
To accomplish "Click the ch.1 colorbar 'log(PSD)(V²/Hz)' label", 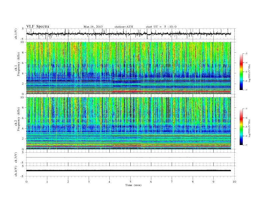I will click(x=250, y=73).
